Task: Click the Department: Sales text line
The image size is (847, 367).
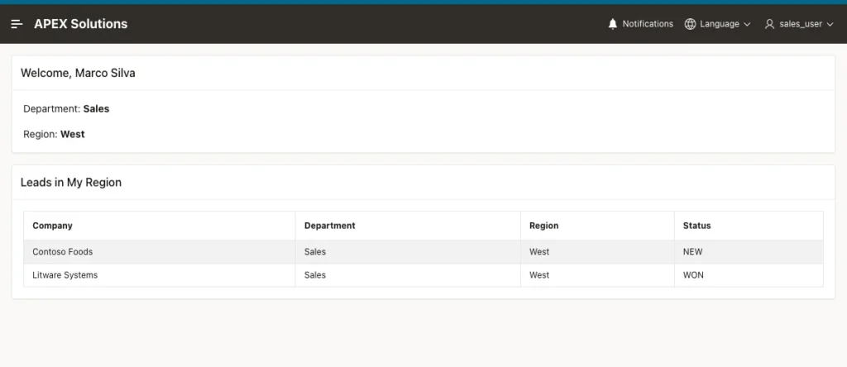Action: pos(66,109)
